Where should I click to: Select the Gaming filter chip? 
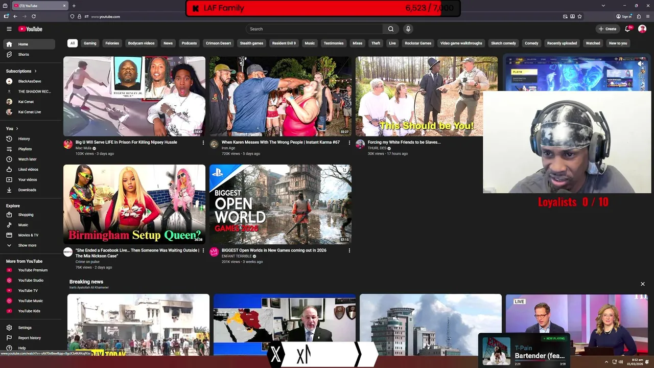tap(90, 43)
